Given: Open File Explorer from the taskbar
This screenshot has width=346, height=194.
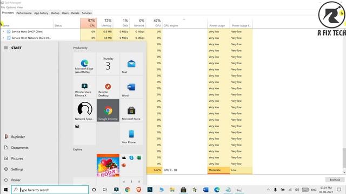Looking at the screenshot, I should coord(172,190).
